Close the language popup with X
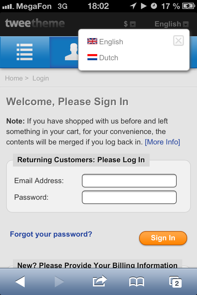 [x=178, y=41]
